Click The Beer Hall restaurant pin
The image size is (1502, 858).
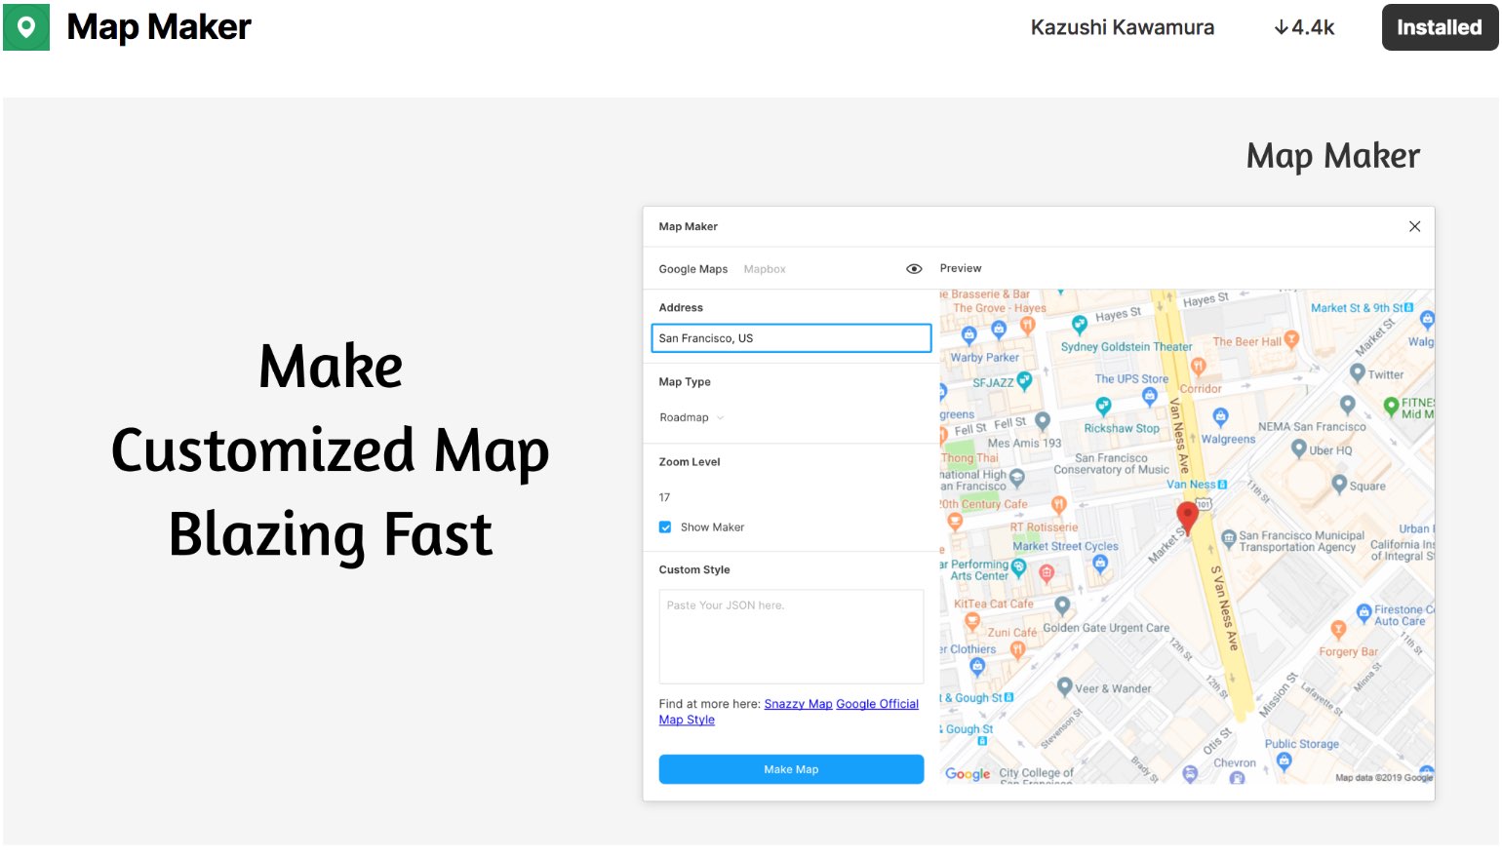pyautogui.click(x=1292, y=339)
